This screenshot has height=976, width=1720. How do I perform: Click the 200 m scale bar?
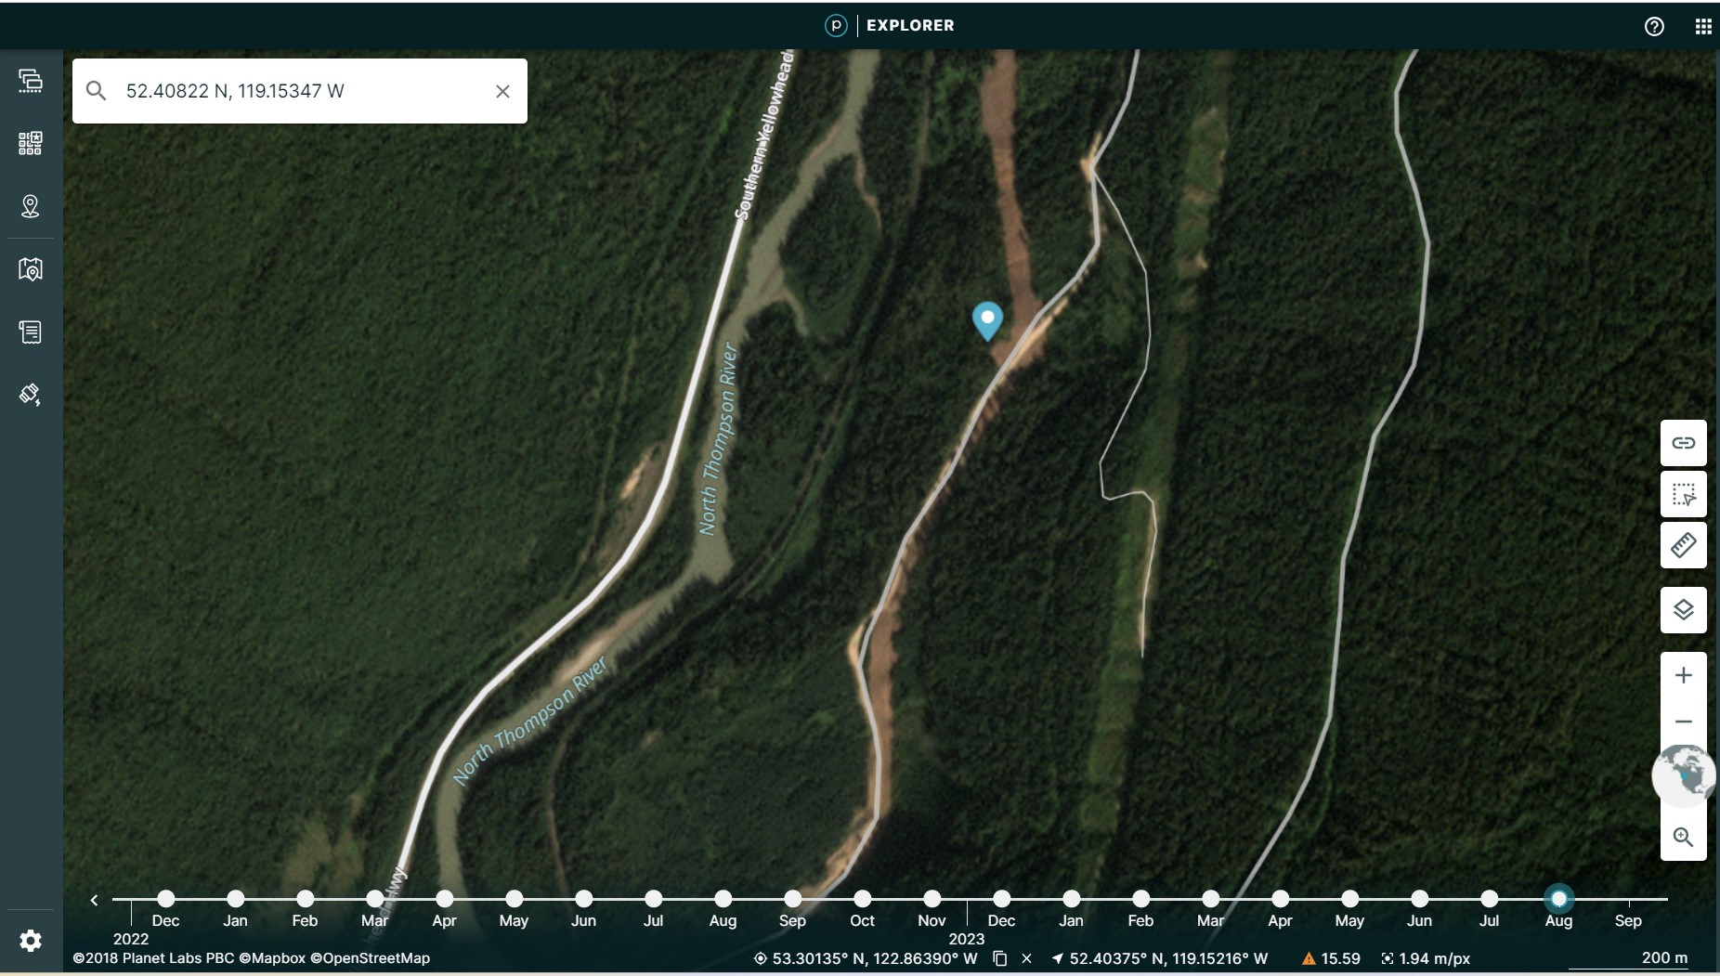click(x=1629, y=958)
